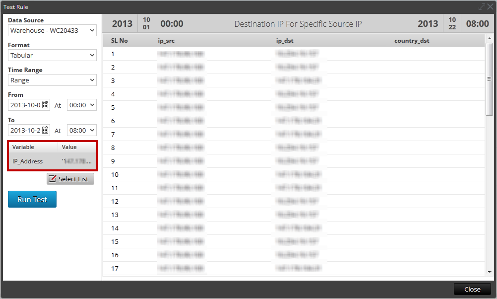Open the To date calendar picker
The image size is (497, 299).
(x=44, y=130)
